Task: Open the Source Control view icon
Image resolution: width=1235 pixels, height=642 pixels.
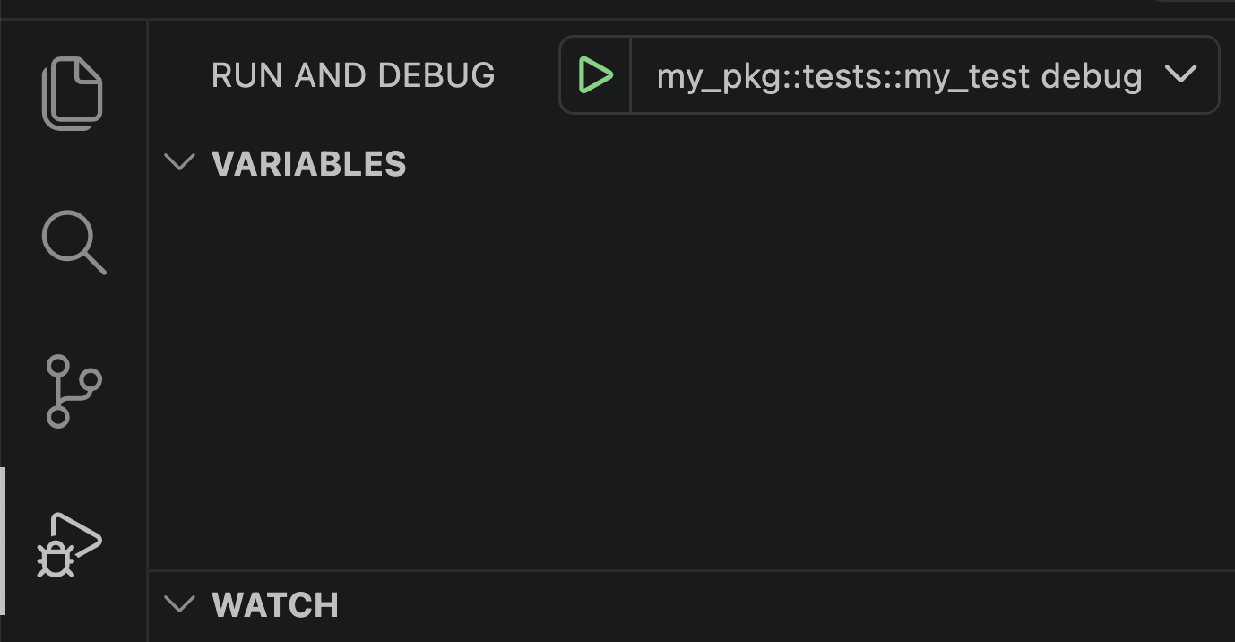Action: [73, 391]
